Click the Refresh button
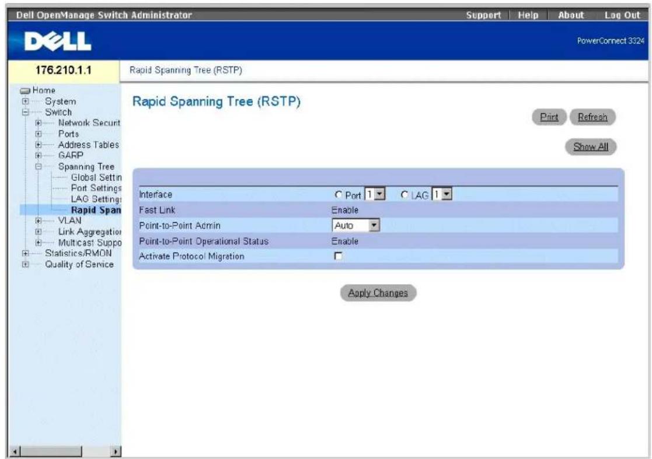Viewport: 652px width, 459px height. coord(592,117)
